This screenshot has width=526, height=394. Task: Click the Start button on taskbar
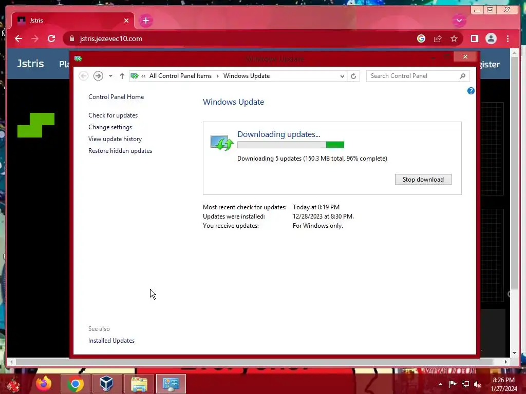click(x=13, y=385)
